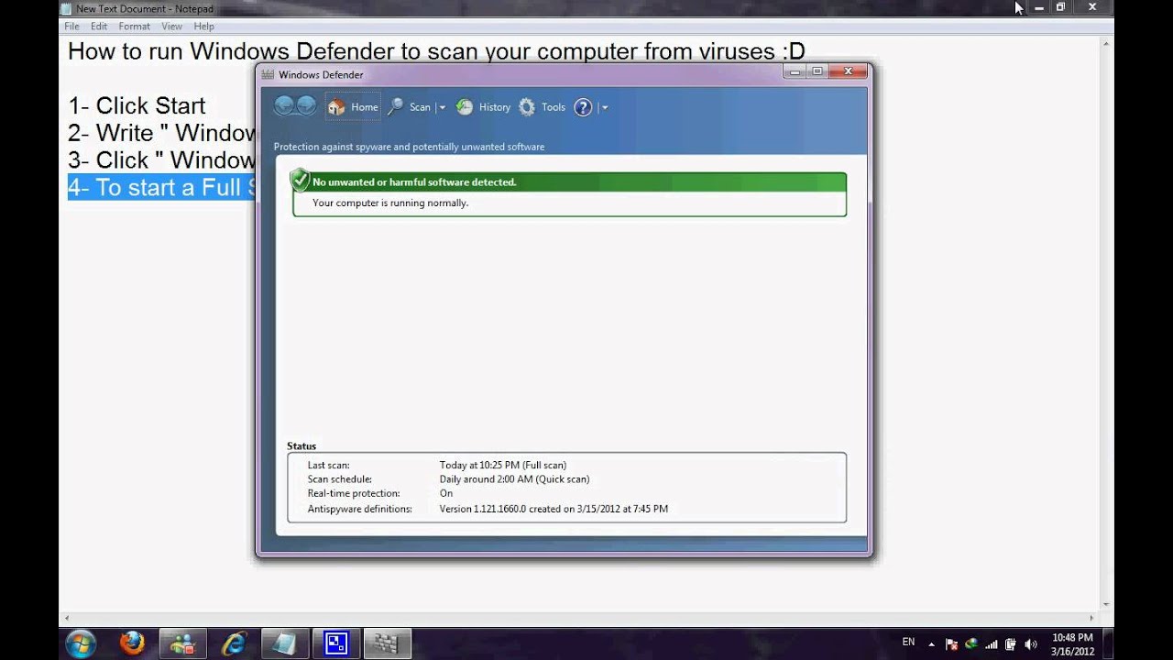Click the Notepad vertical scrollbar down arrow
1173x660 pixels.
click(1106, 605)
